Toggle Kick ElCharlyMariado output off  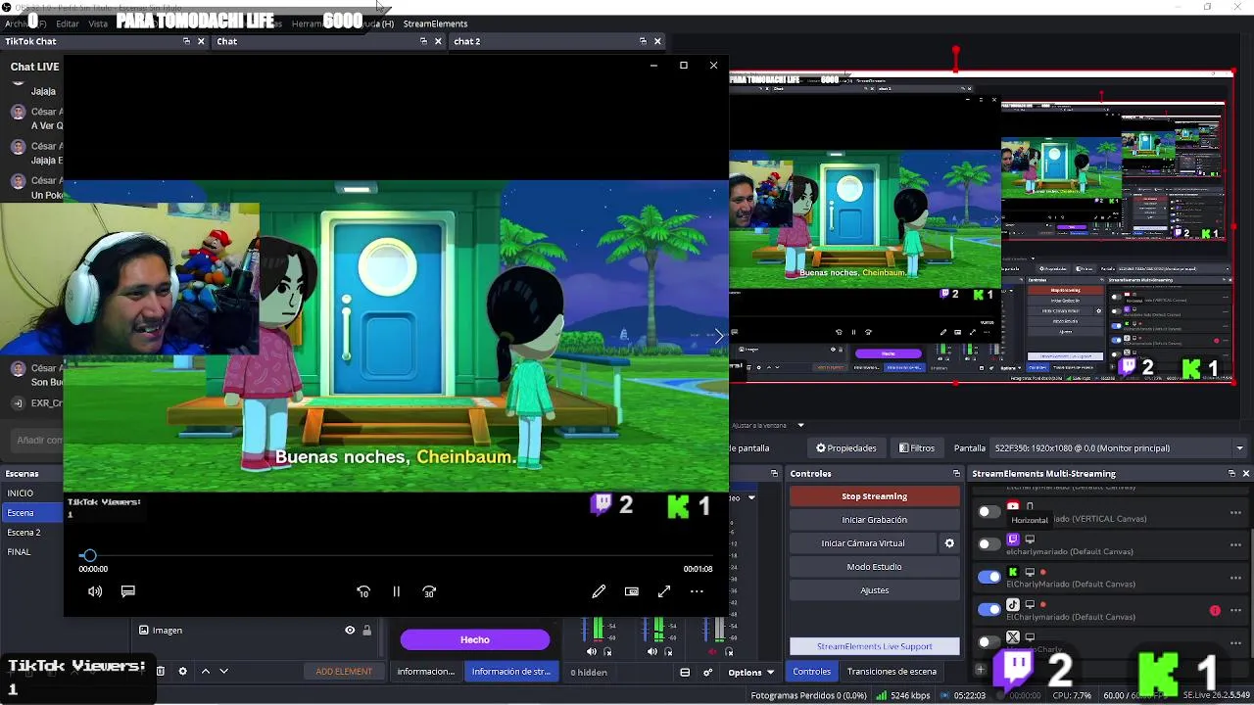(989, 577)
